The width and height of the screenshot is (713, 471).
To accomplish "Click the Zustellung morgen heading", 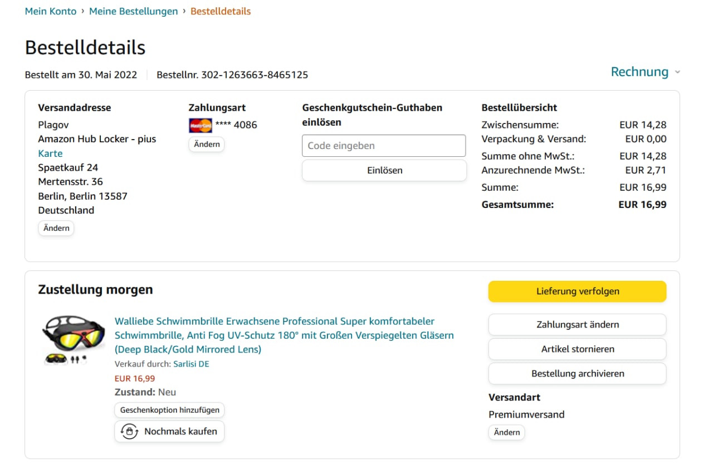I will 95,290.
